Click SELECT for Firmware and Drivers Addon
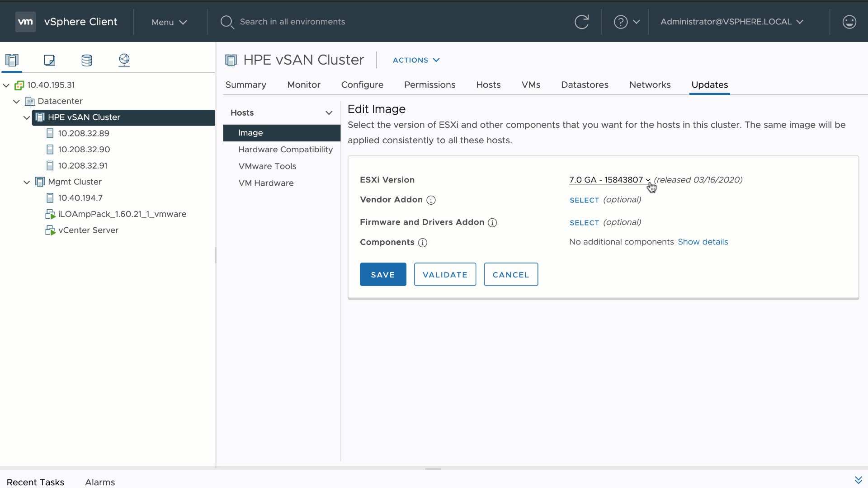Screen dimensions: 868x488 [x=584, y=223]
